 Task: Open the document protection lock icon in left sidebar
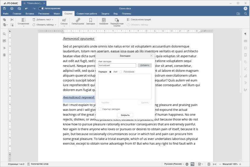pyautogui.click(x=4, y=55)
